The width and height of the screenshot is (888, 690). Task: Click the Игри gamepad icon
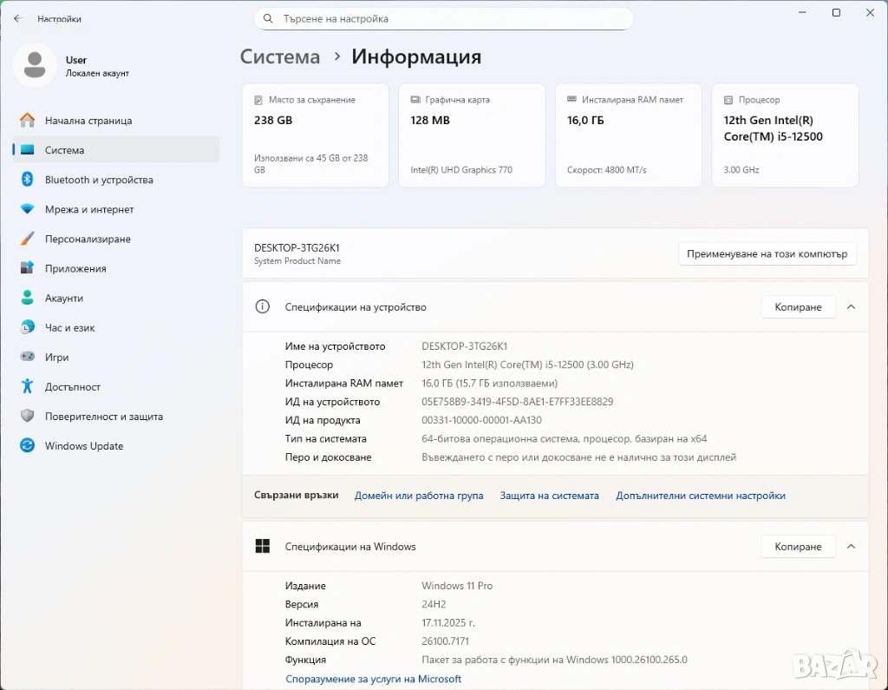pos(28,357)
